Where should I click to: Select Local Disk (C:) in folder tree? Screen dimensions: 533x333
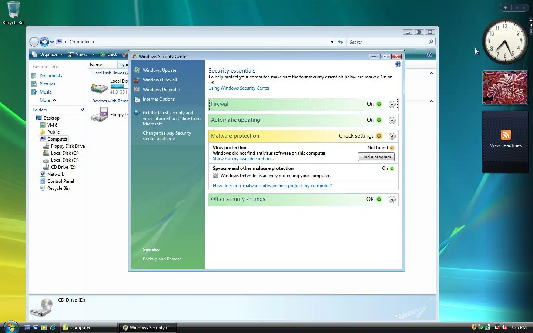pos(65,153)
